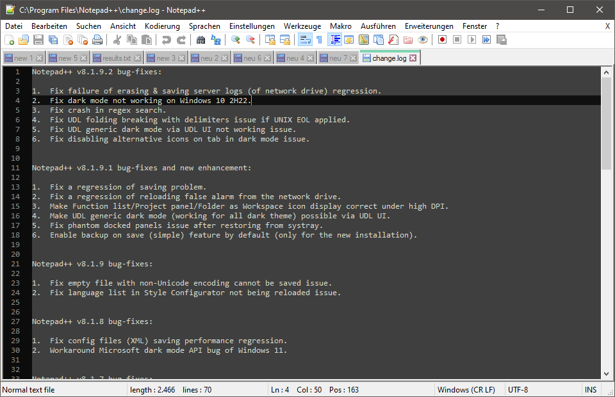Open the Fenster menu
The image size is (615, 397).
pyautogui.click(x=474, y=26)
